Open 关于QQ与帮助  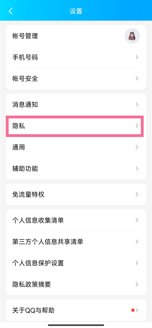[x=33, y=310]
